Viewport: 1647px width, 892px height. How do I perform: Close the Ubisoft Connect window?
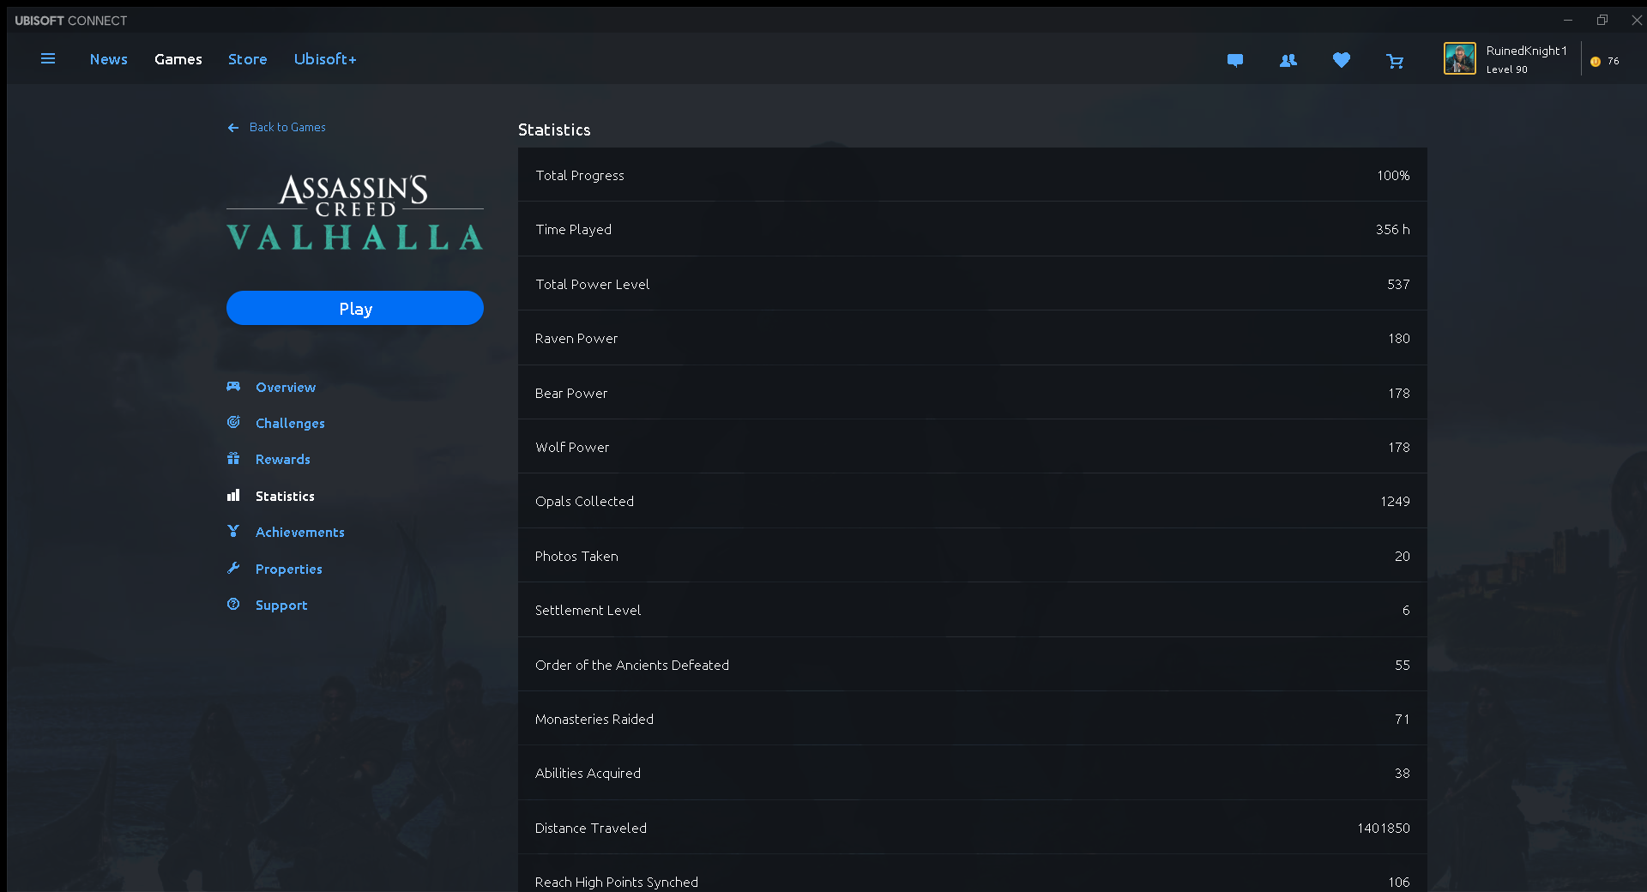pos(1637,20)
